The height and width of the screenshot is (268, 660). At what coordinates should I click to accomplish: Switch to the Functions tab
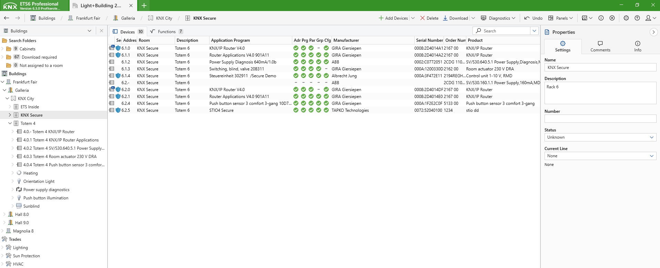pyautogui.click(x=167, y=31)
